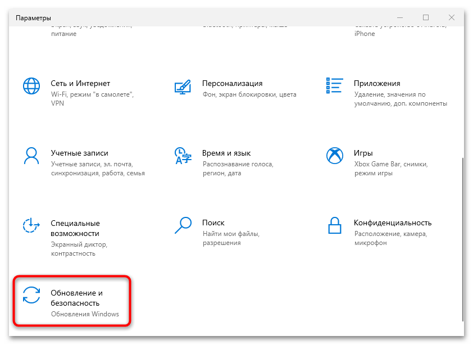Click the padlock icon for Конфиденциальность
Screen dimensions: 473x345
click(x=335, y=225)
